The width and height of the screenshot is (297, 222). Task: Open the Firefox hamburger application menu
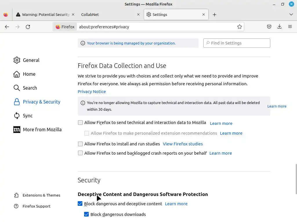tap(290, 27)
